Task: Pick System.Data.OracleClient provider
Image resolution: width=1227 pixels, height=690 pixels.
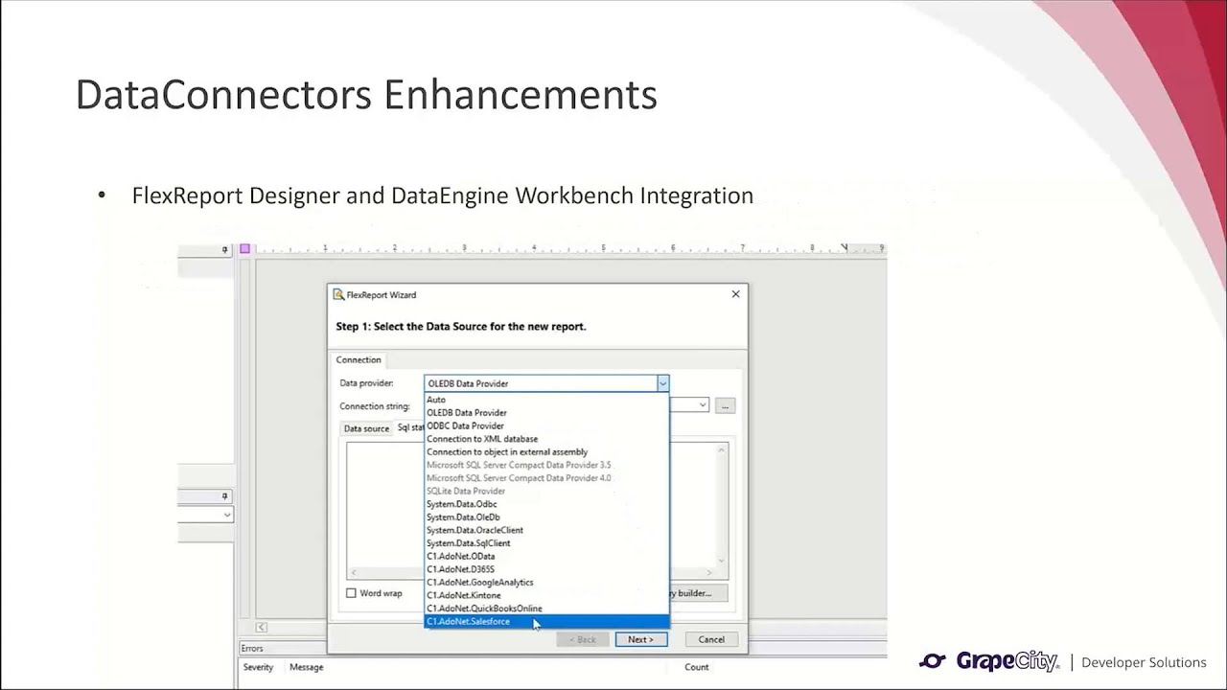Action: coord(546,530)
